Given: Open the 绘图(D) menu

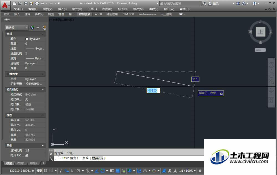Looking at the screenshot, I should [x=107, y=9].
